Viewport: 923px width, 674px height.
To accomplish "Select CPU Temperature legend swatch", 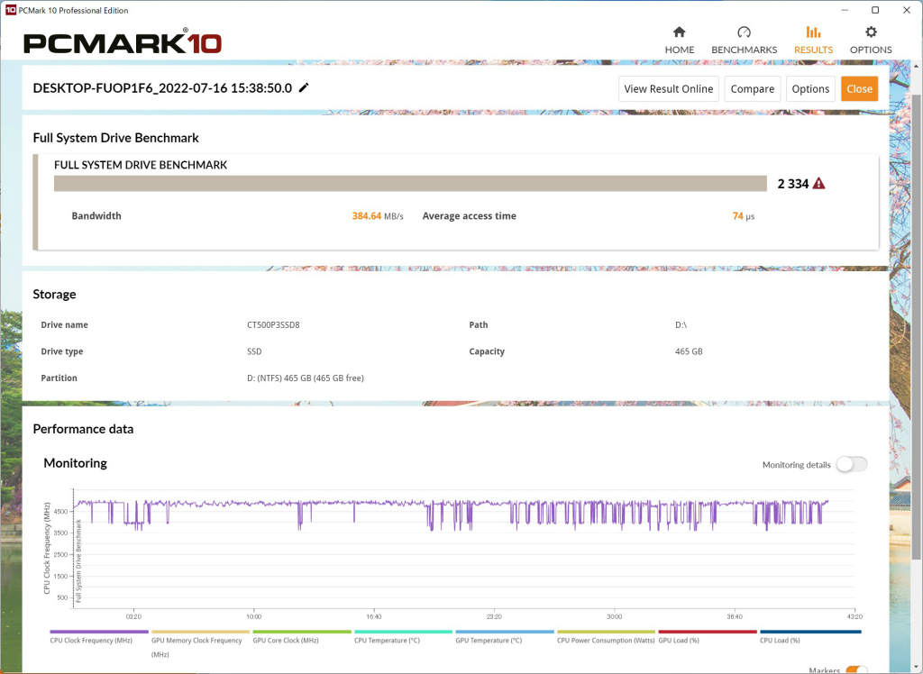I will click(403, 632).
